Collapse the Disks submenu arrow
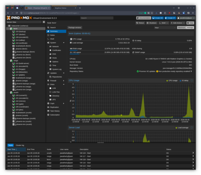This screenshot has width=201, height=175. 64,85
